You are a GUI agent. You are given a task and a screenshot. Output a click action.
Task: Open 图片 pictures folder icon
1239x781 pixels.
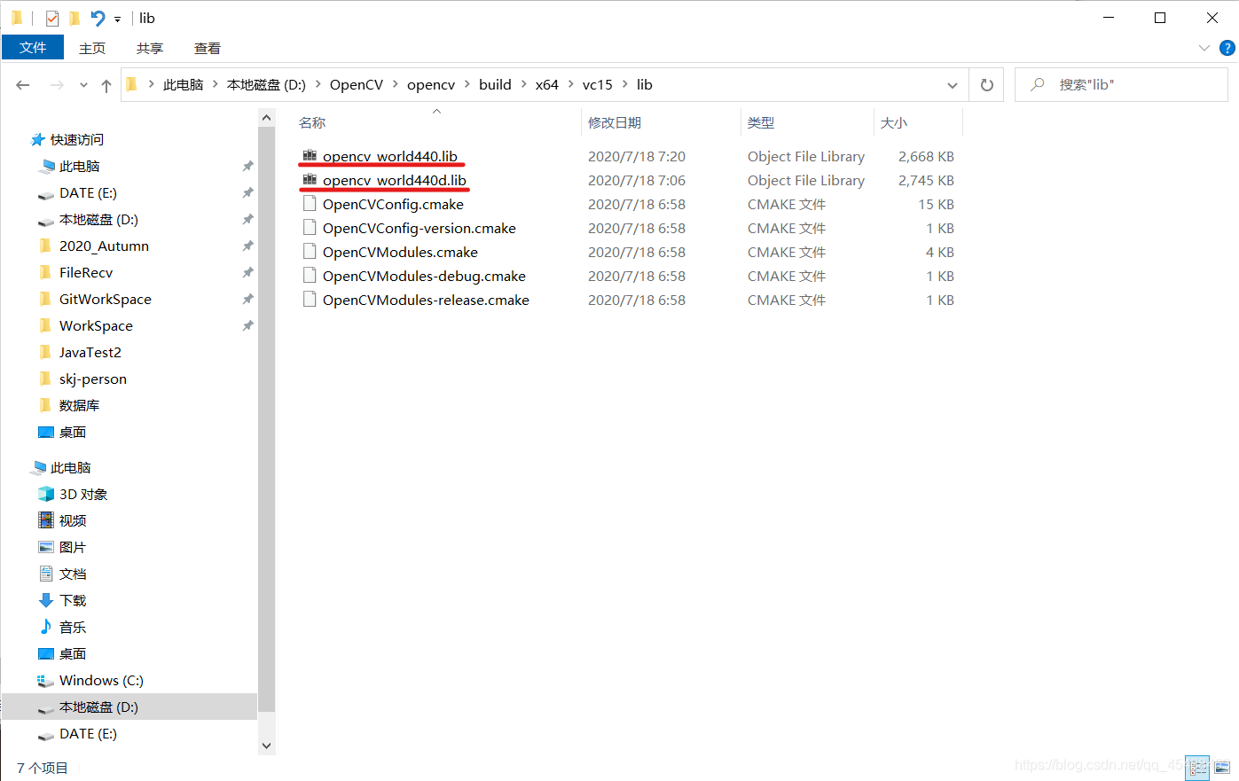[46, 547]
